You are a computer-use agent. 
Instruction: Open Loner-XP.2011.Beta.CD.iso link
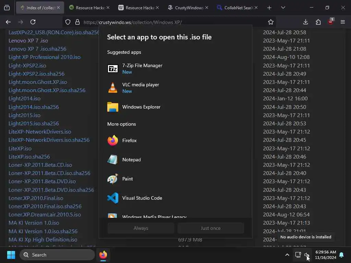click(40, 165)
